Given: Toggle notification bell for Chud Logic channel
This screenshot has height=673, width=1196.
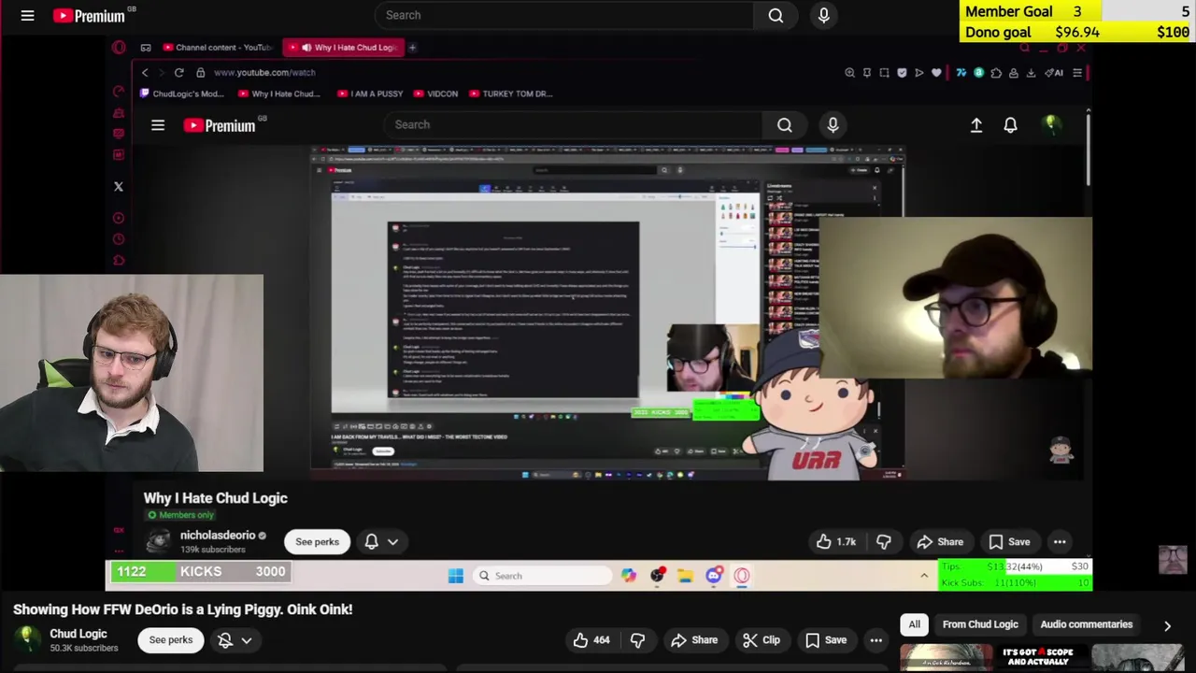Looking at the screenshot, I should (225, 640).
